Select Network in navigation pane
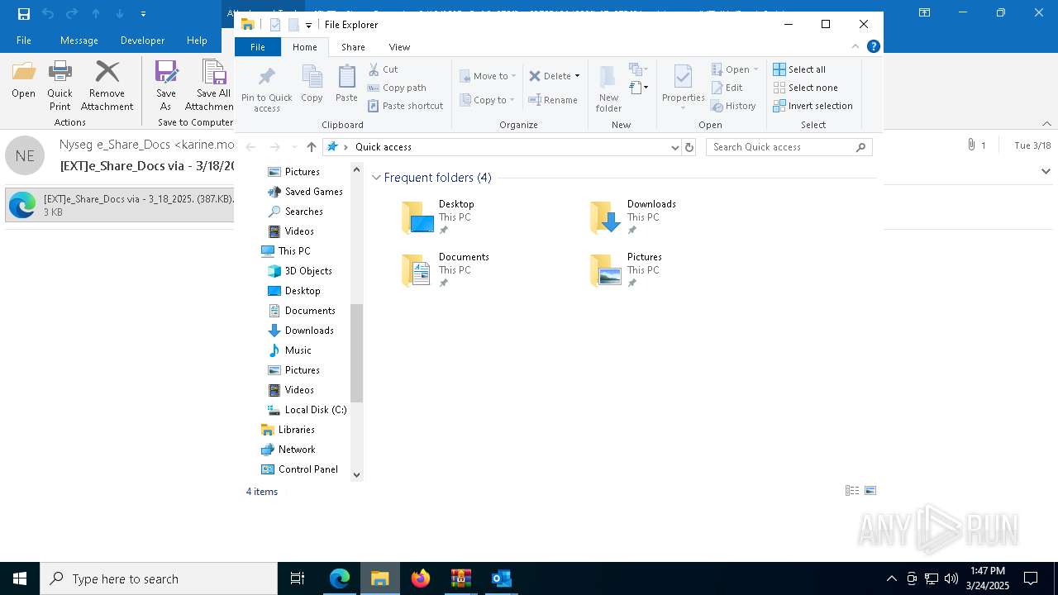1058x595 pixels. [x=288, y=450]
